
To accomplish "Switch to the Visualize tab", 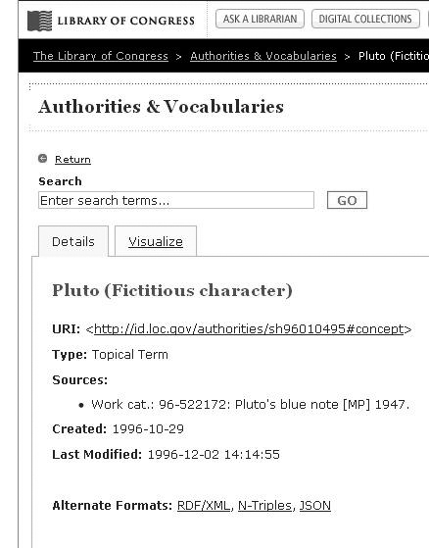I will click(156, 241).
